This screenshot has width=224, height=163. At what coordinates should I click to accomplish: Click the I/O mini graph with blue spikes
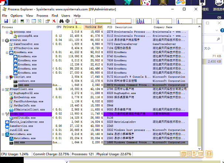click(144, 21)
